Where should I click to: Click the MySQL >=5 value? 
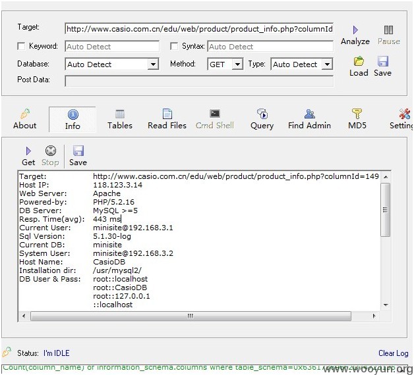[x=115, y=211]
